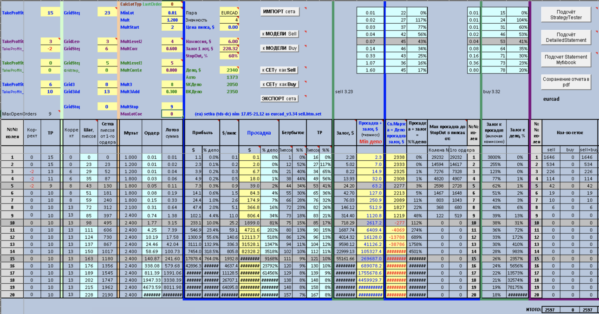Select the Цена пипса value 8.00
The width and height of the screenshot is (599, 314).
pyautogui.click(x=229, y=27)
